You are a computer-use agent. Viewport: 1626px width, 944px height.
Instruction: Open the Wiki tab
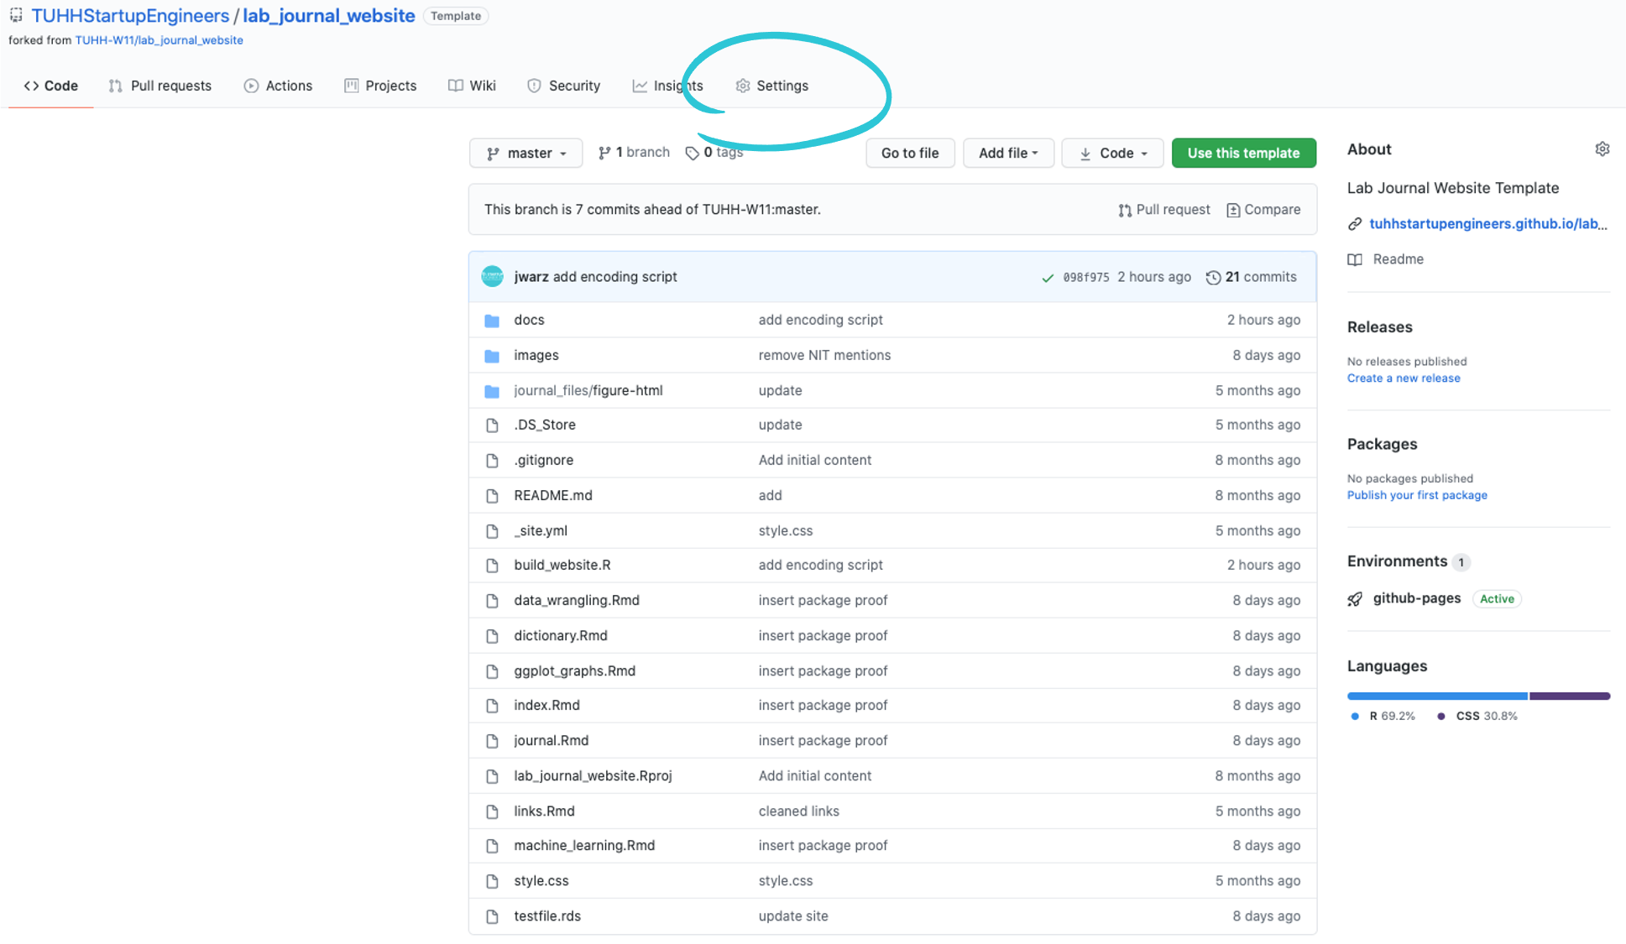point(472,86)
